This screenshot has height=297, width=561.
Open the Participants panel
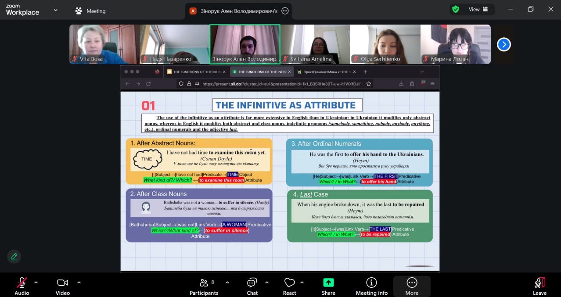click(x=204, y=286)
